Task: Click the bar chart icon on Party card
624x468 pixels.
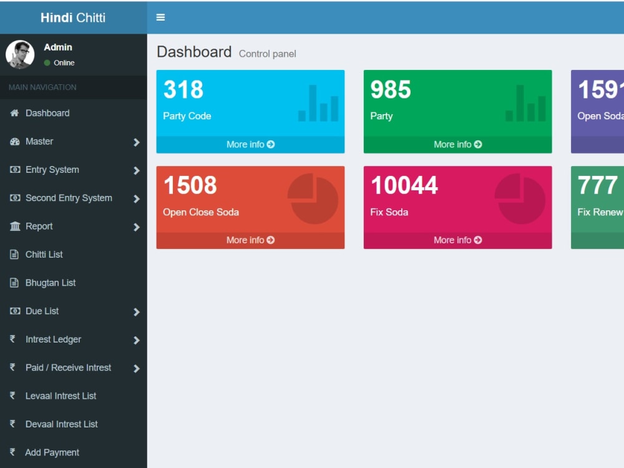Action: (x=525, y=103)
